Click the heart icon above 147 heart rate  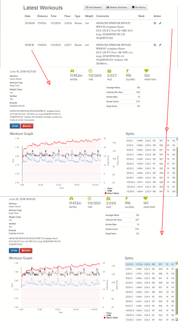click(x=145, y=198)
